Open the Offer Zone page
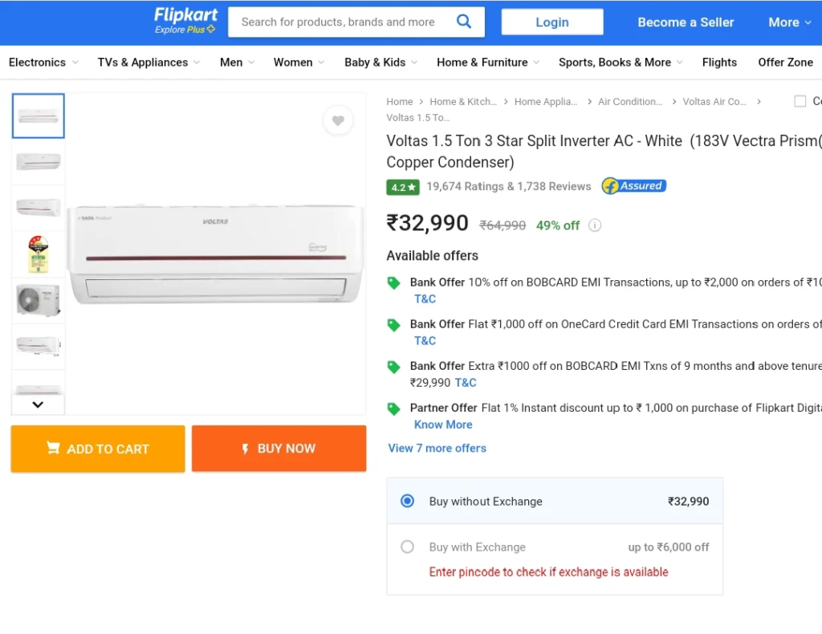 click(785, 63)
